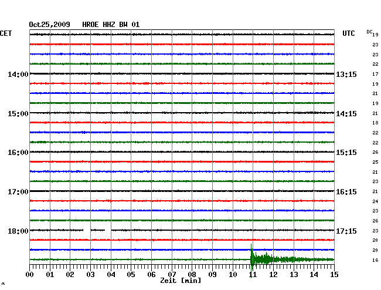This screenshot has width=381, height=290.
Task: Click the black trace at 16:00 CET
Action: (x=182, y=152)
